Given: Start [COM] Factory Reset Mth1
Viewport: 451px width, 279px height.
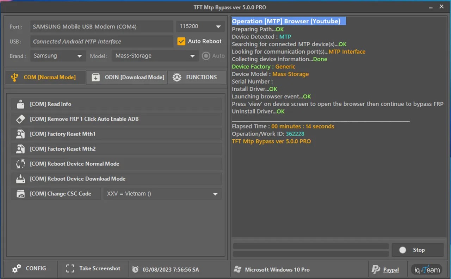Looking at the screenshot, I should [116, 134].
